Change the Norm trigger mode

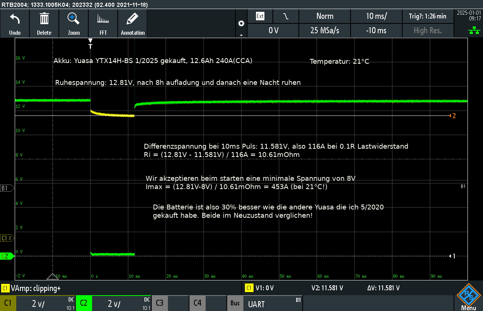(x=325, y=16)
